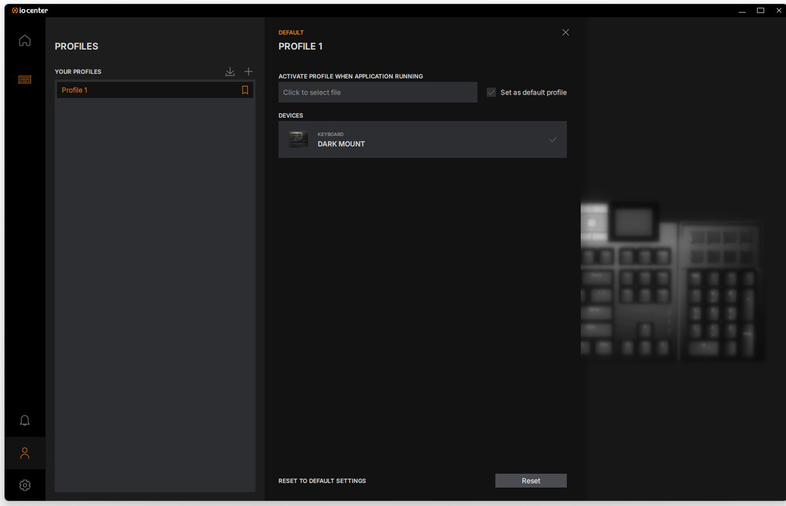Viewport: 786px width, 506px height.
Task: Click the bookmark icon on Profile 1
Action: point(245,90)
